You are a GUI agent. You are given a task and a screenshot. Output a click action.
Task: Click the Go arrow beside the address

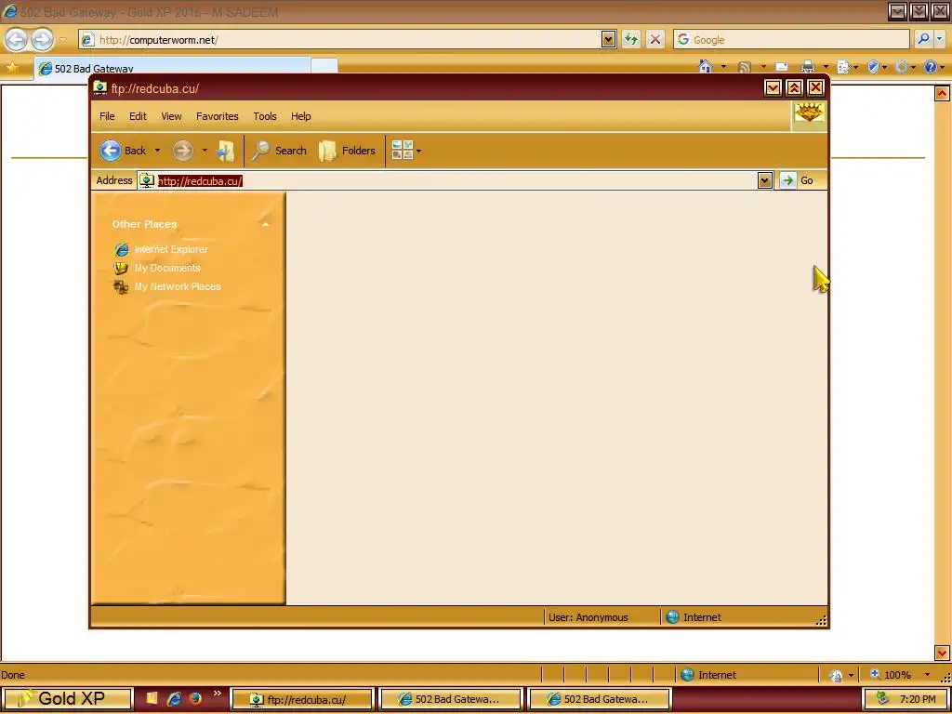(787, 180)
